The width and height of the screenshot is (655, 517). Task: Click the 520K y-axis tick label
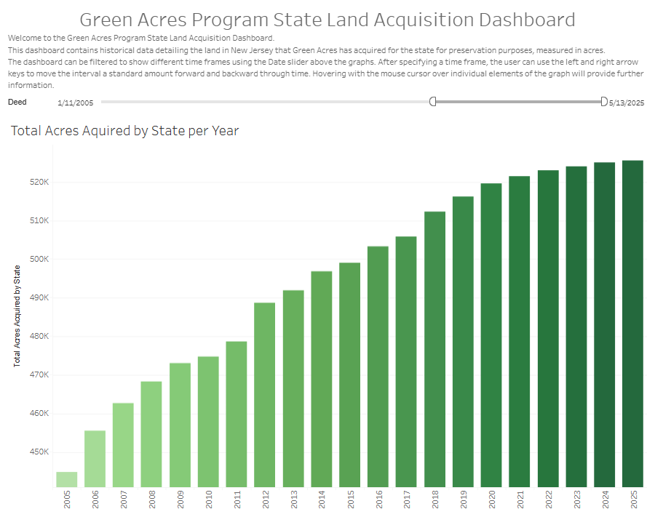(39, 182)
